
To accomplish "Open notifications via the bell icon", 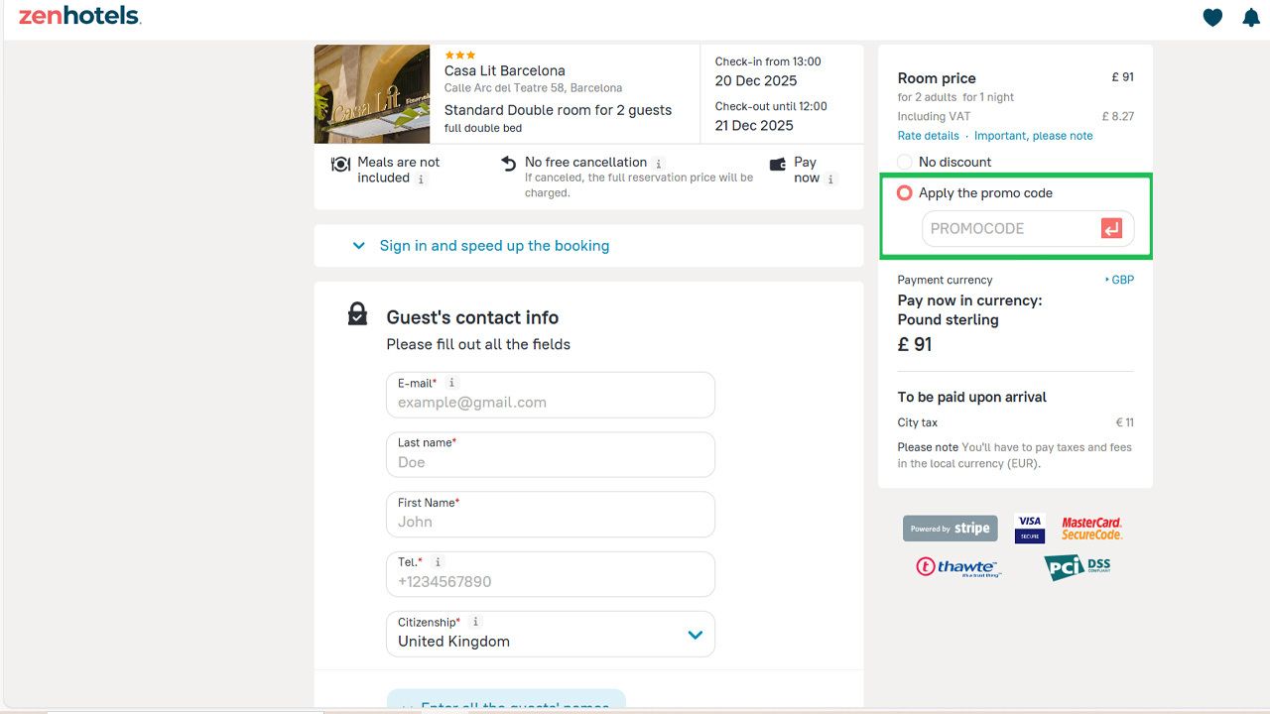I will point(1251,17).
